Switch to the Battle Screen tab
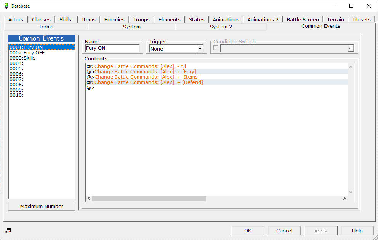 (303, 19)
